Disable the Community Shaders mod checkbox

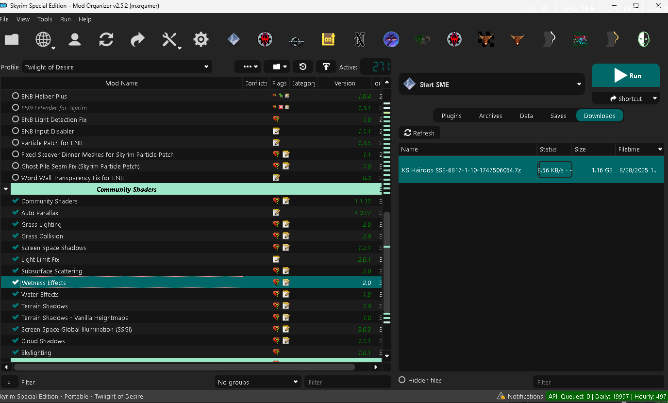click(16, 201)
